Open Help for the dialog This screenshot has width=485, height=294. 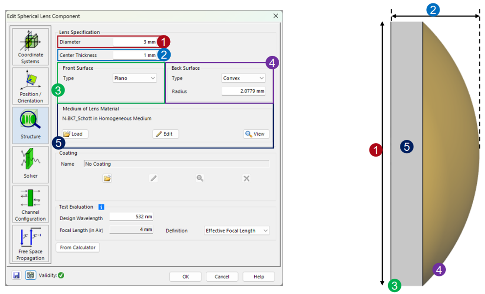tap(259, 276)
